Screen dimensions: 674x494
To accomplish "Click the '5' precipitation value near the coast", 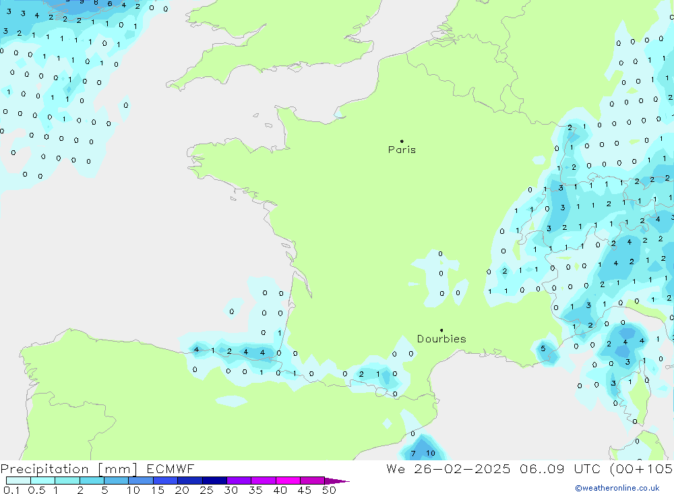I will (543, 348).
